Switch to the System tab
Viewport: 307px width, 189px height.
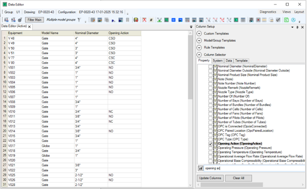pos(218,61)
